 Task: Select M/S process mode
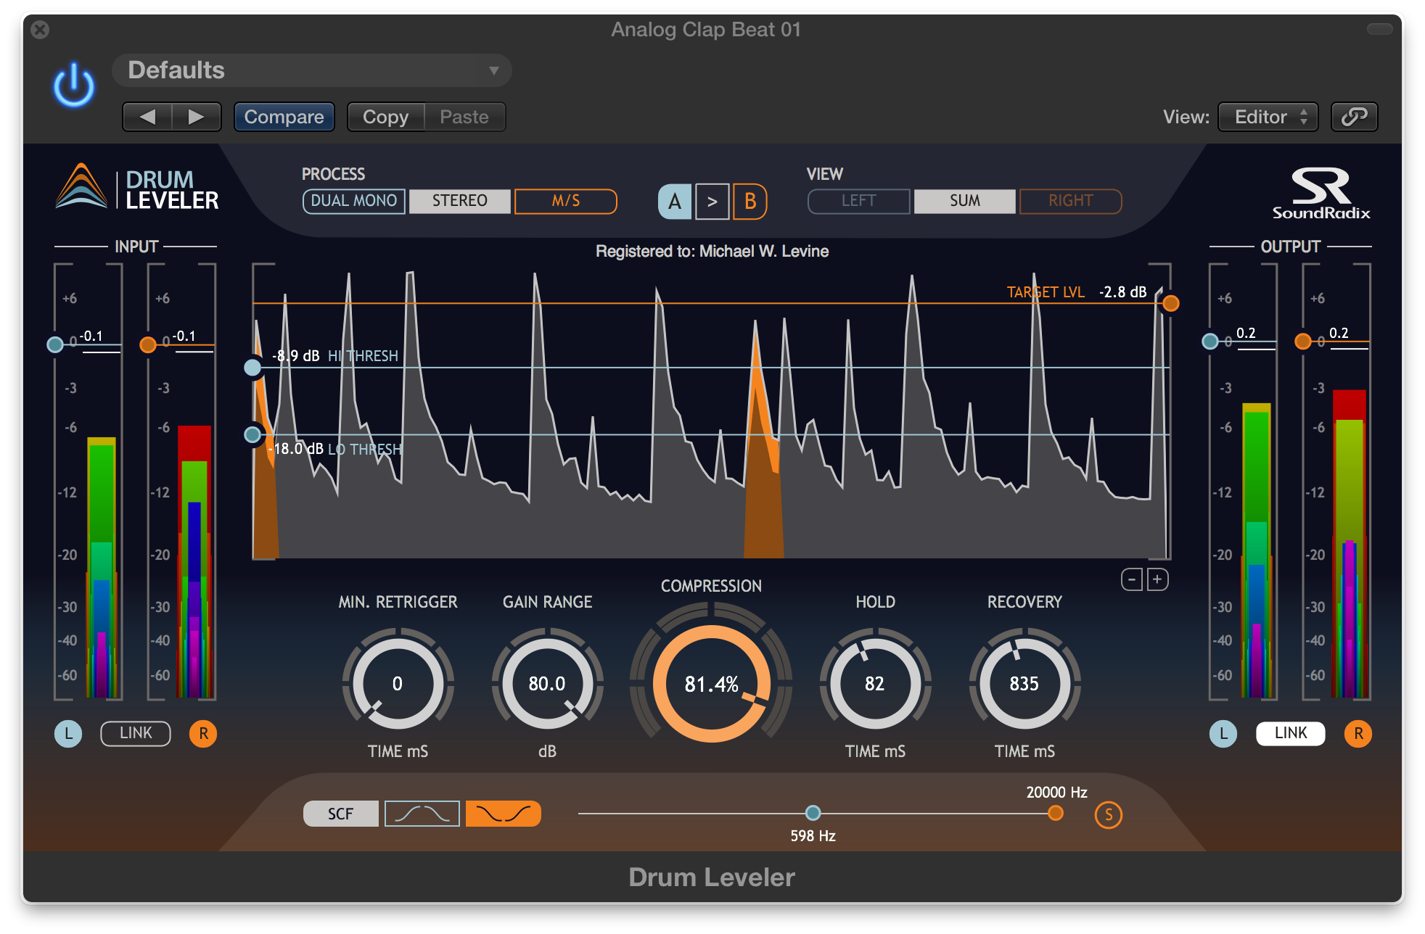click(x=565, y=201)
